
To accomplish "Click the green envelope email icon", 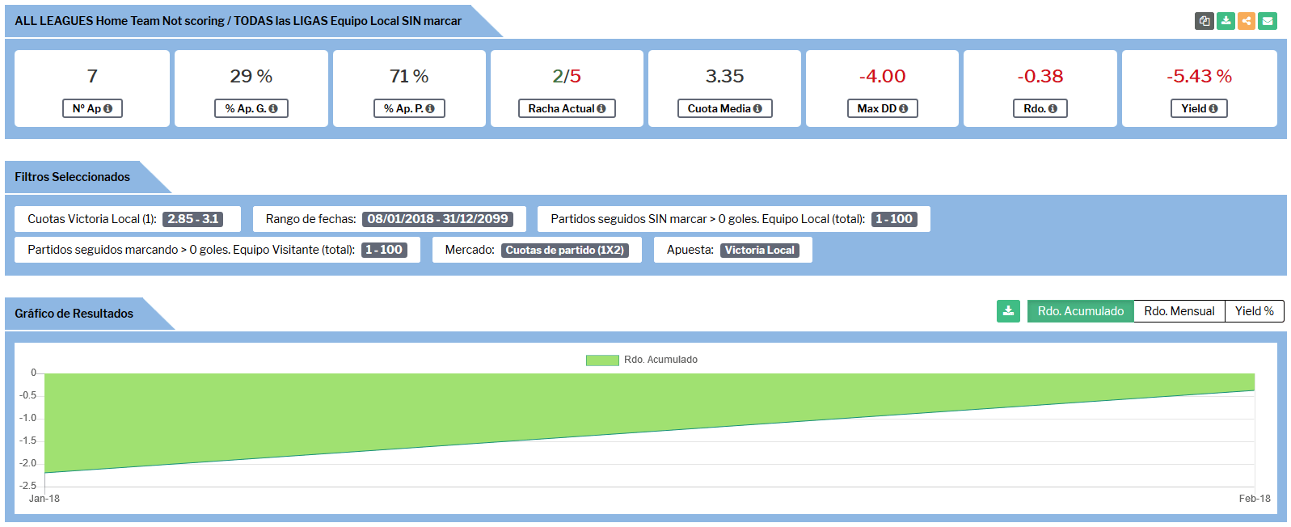I will [x=1268, y=21].
